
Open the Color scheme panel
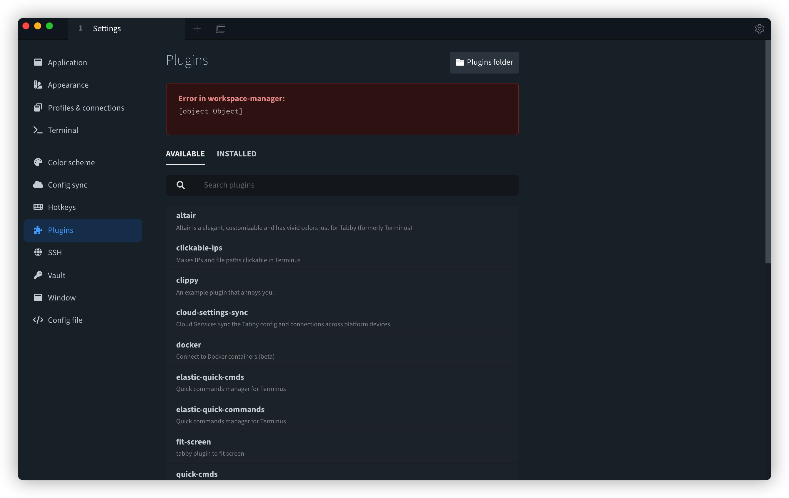pos(71,162)
